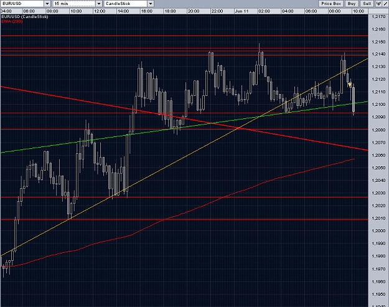The width and height of the screenshot is (389, 307).
Task: Click the 18:00 time axis label
Action: (x=170, y=11)
